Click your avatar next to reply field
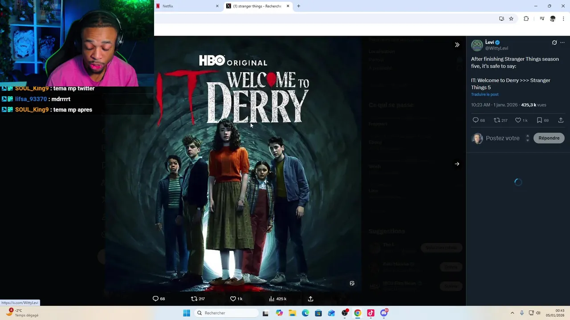 [477, 138]
